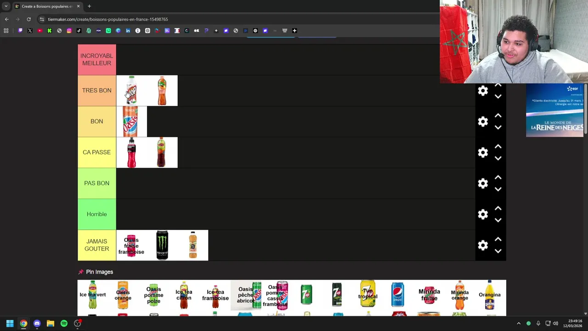The width and height of the screenshot is (588, 331).
Task: Move JAMAIS GOUTER row up
Action: (x=498, y=239)
